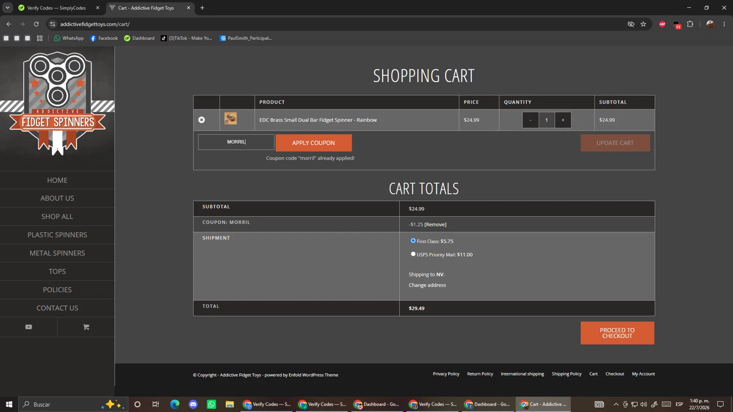Increase quantity with the plus button
Image resolution: width=733 pixels, height=412 pixels.
coord(563,120)
